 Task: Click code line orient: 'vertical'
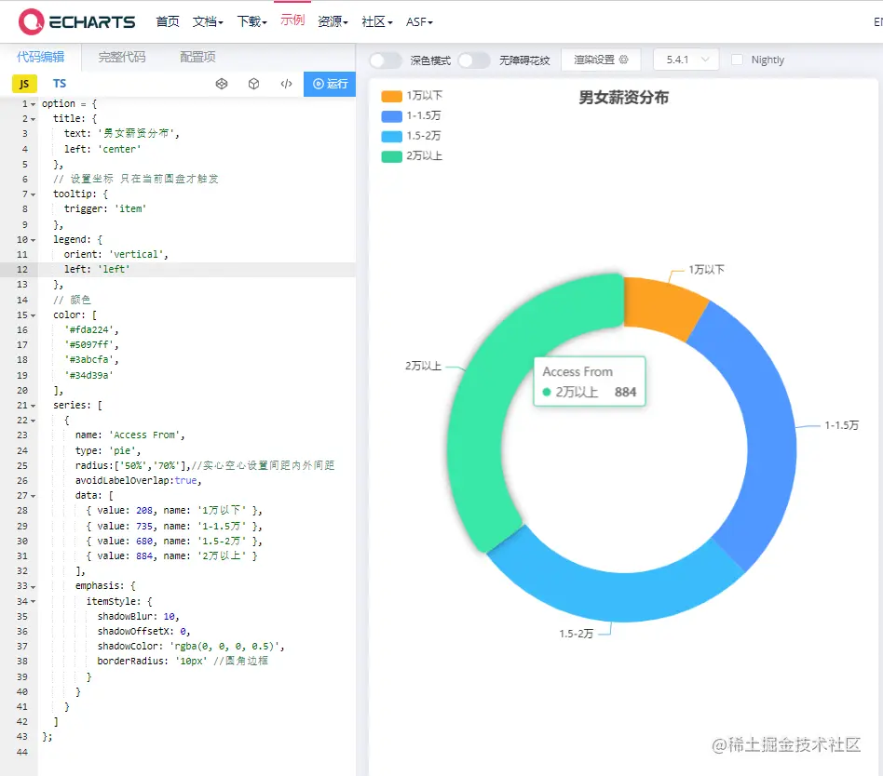(116, 254)
